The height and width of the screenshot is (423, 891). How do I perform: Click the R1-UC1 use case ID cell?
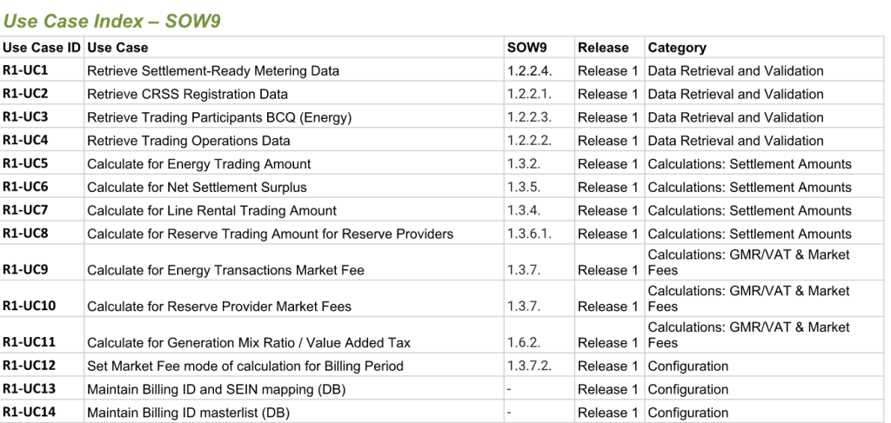[25, 70]
